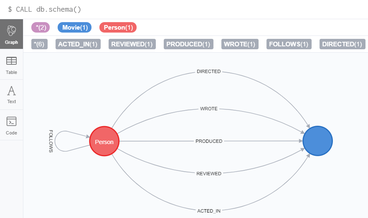Select the PRODUCED(1) relationship pill

(x=188, y=44)
